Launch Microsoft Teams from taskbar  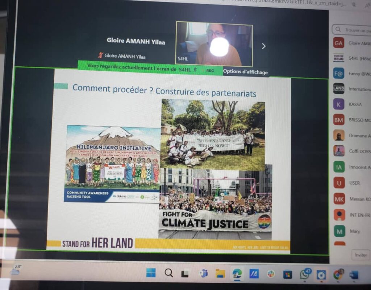[x=203, y=273]
